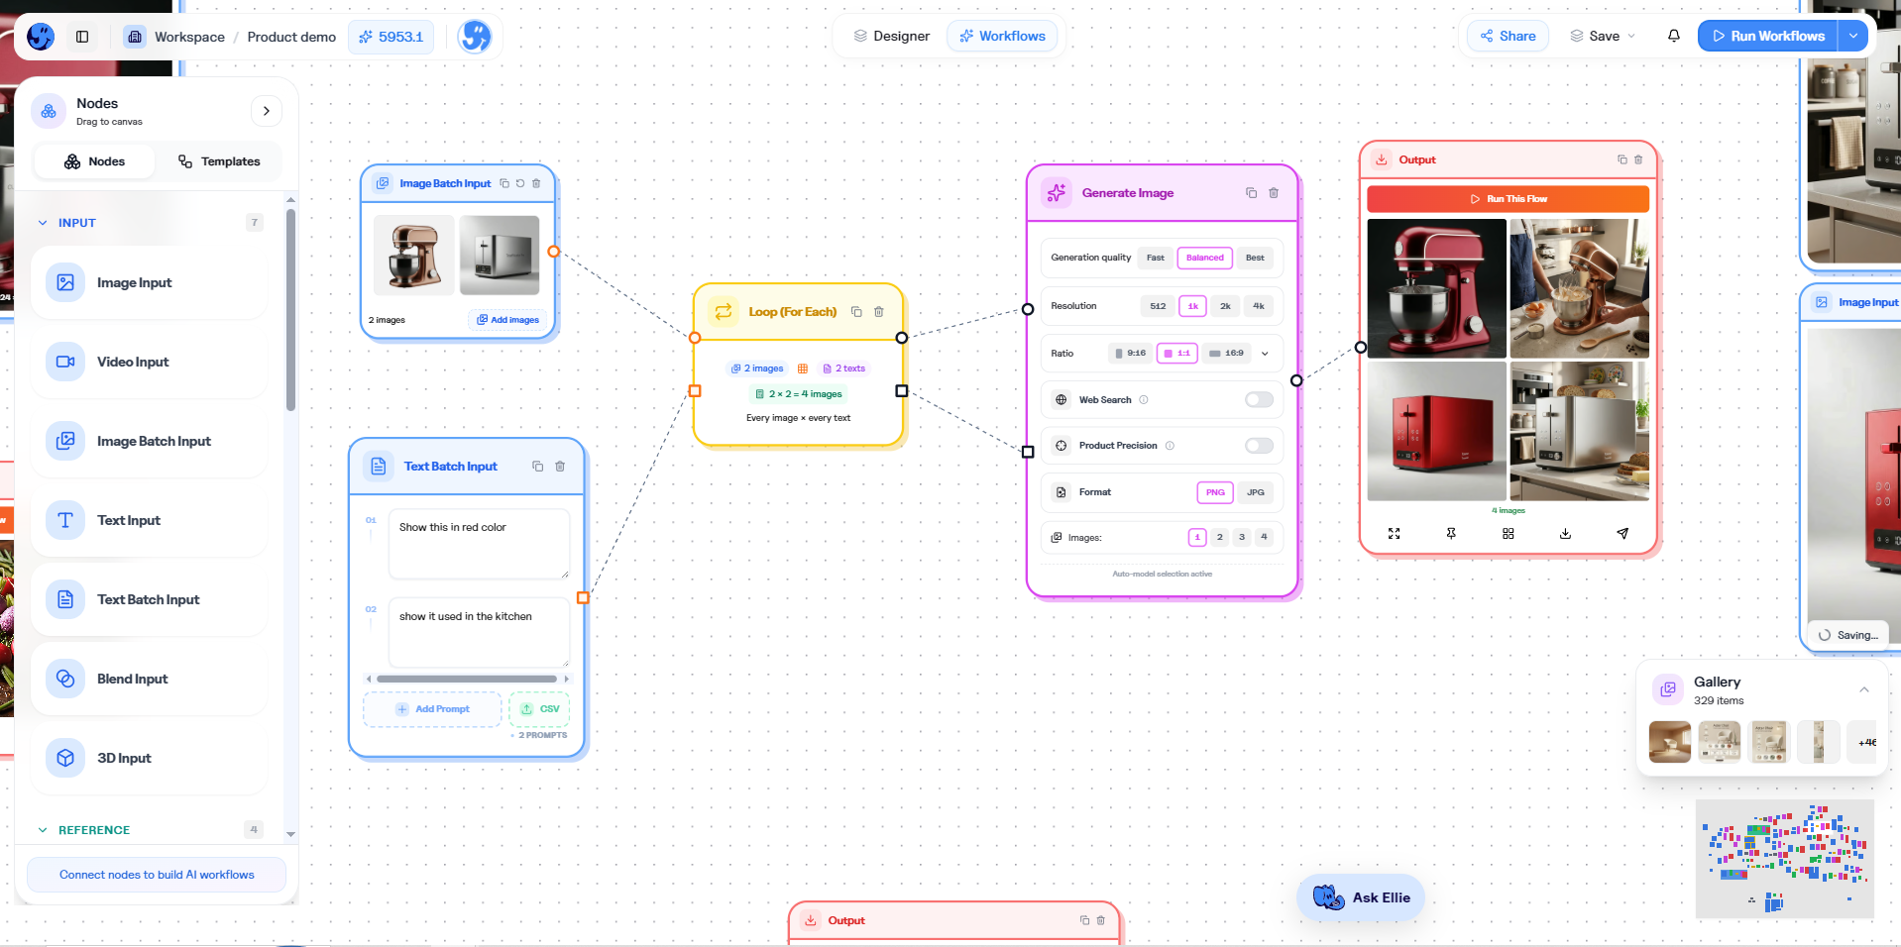The height and width of the screenshot is (947, 1901).
Task: Copy the top Output node
Action: coord(1622,159)
